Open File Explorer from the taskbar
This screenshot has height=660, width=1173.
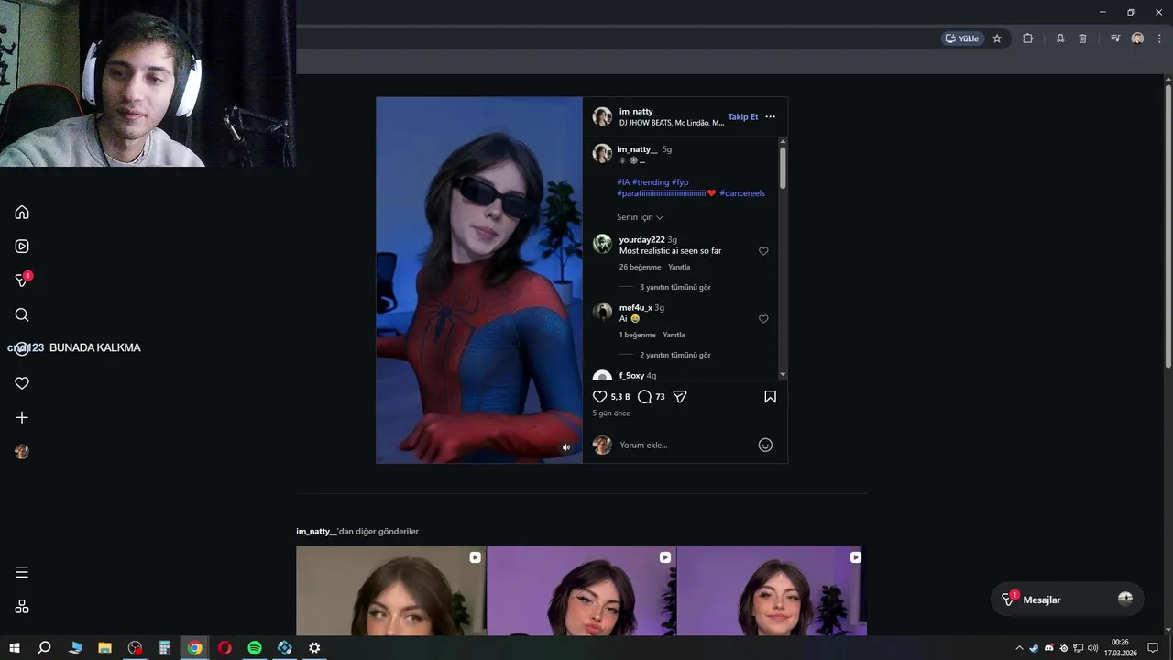tap(104, 648)
